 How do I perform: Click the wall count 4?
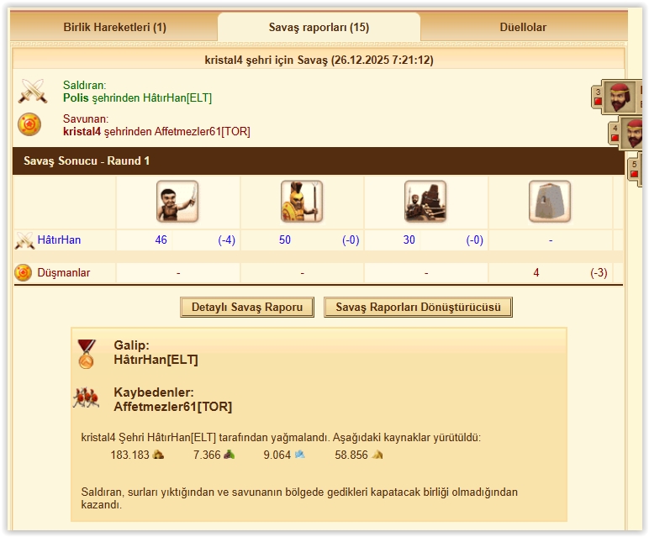click(536, 272)
